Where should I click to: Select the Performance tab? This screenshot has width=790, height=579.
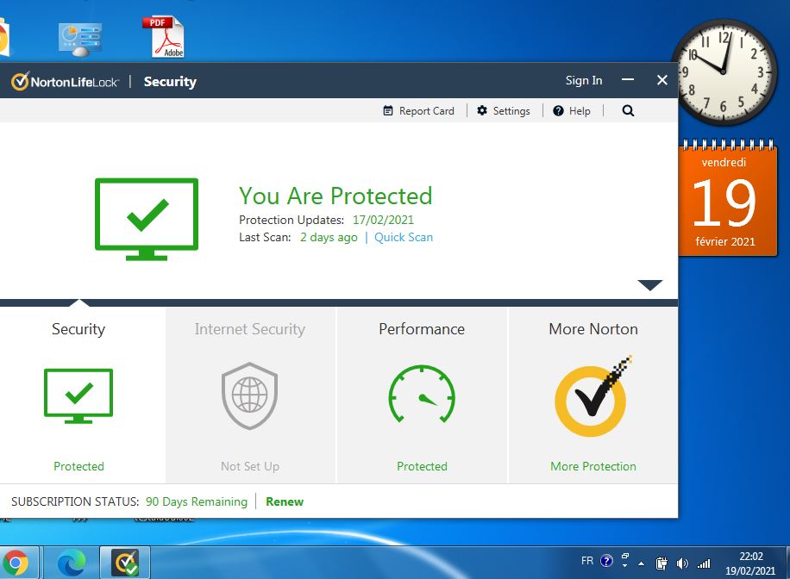pos(422,395)
